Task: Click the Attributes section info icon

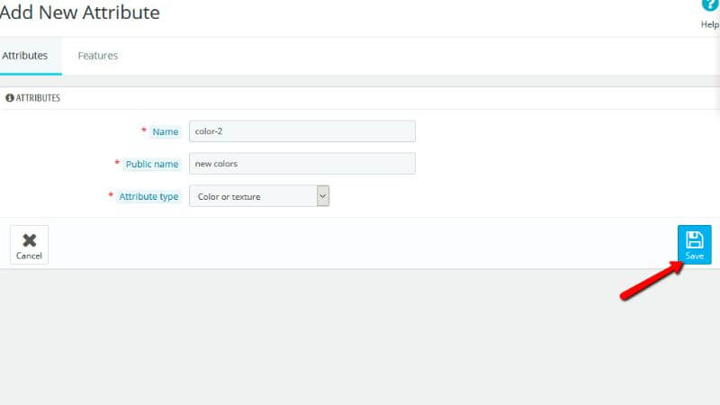Action: pyautogui.click(x=10, y=98)
